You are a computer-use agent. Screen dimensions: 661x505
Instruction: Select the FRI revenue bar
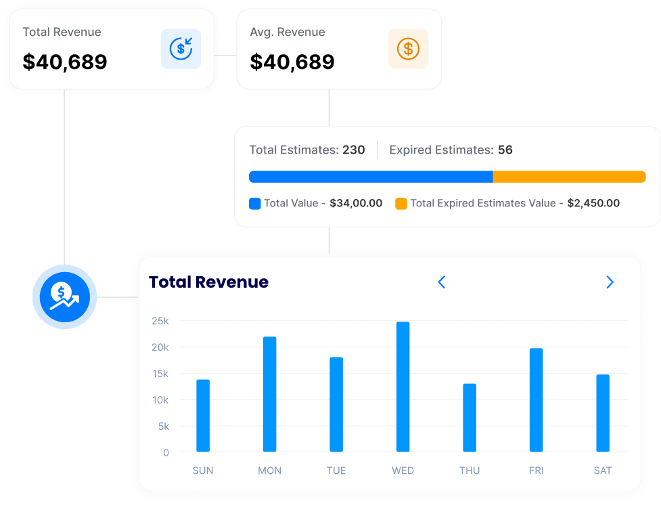tap(536, 400)
